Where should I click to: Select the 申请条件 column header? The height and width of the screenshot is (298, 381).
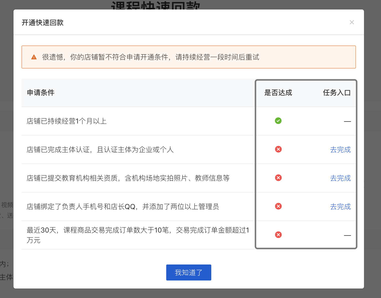coord(40,93)
